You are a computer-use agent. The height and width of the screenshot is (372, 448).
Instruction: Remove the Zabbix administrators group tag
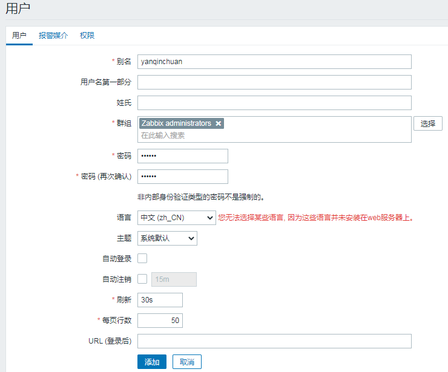[219, 123]
